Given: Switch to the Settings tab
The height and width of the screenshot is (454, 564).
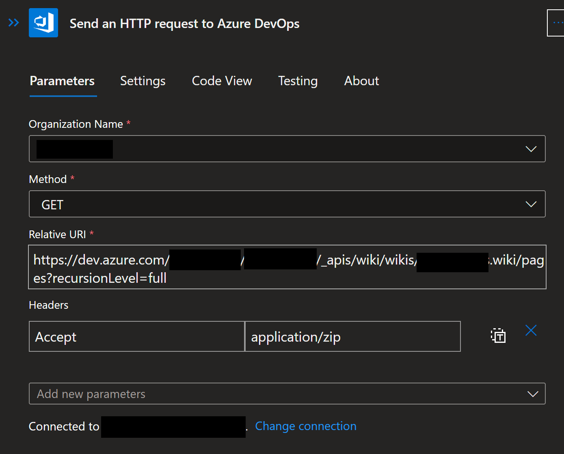Looking at the screenshot, I should tap(143, 81).
